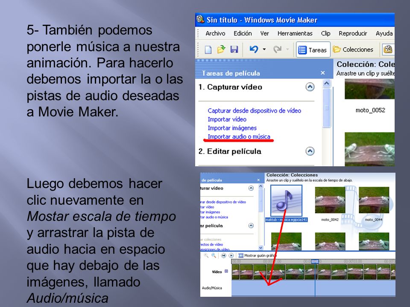Click the Windows Movie Maker title bar icon
The image size is (410, 307).
(x=200, y=19)
